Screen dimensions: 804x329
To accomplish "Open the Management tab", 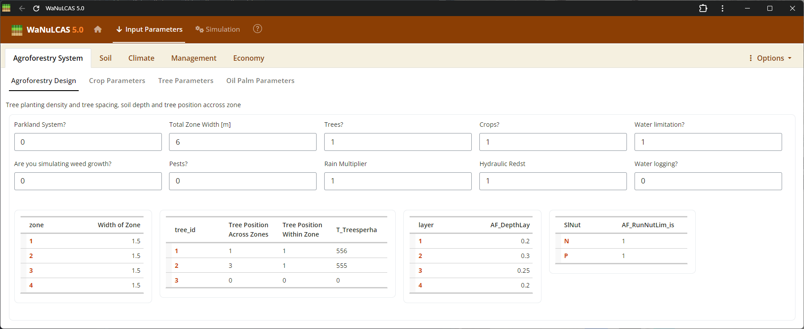I will point(194,58).
